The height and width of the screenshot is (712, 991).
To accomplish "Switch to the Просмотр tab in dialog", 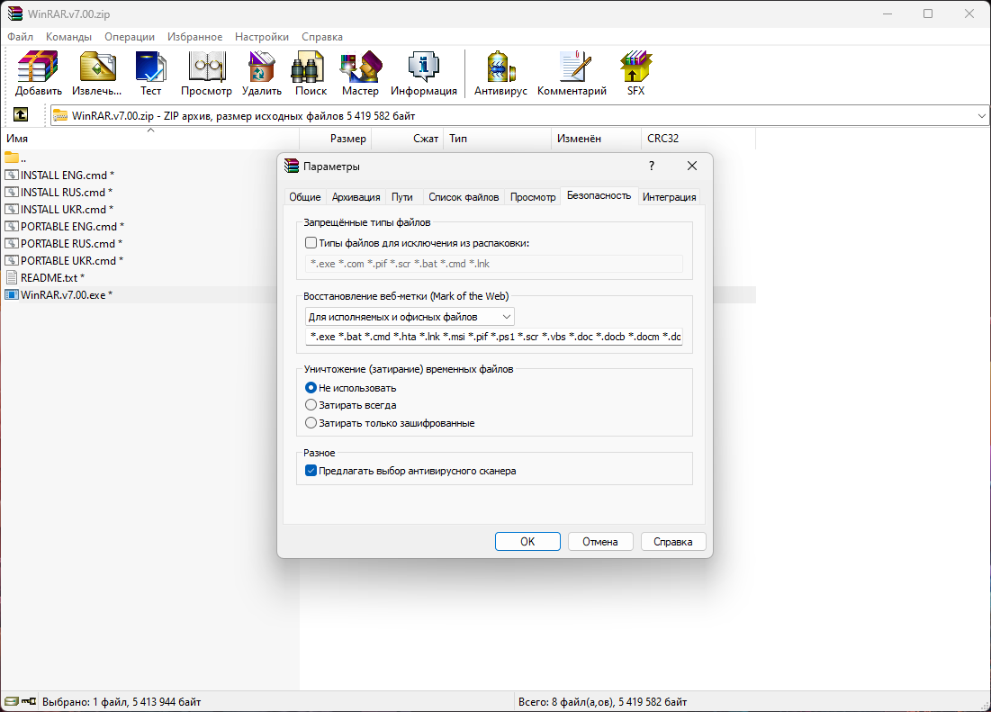I will (x=533, y=197).
